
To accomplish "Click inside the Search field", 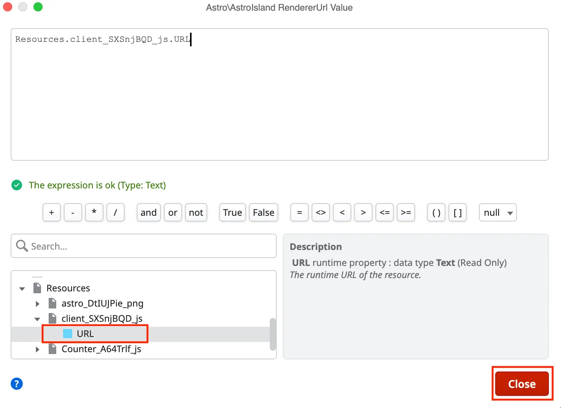I will point(114,246).
